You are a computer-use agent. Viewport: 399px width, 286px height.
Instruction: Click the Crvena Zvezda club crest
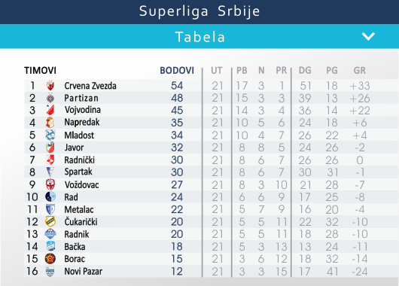(50, 86)
